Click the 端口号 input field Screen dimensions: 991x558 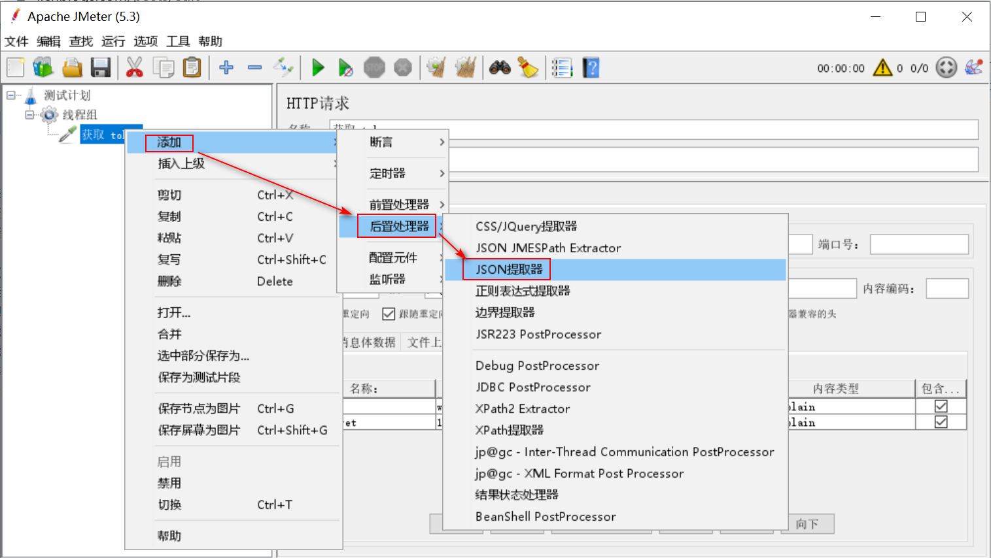coord(919,244)
